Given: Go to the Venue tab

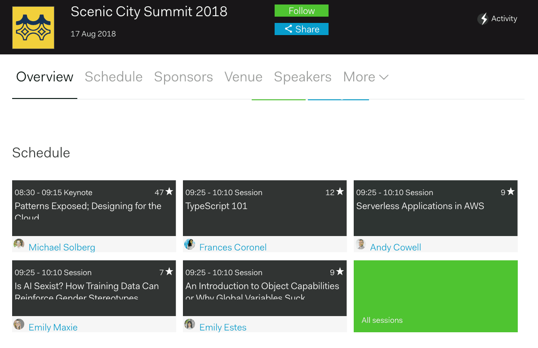Looking at the screenshot, I should [243, 77].
